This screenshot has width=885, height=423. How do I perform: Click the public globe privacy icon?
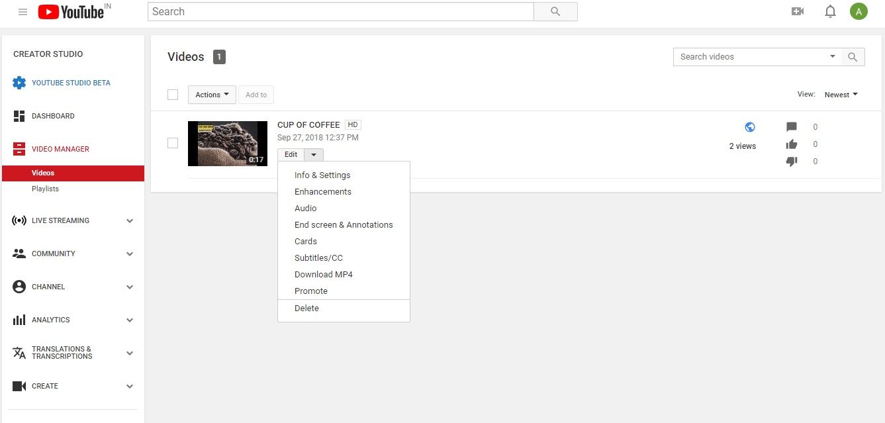click(749, 127)
